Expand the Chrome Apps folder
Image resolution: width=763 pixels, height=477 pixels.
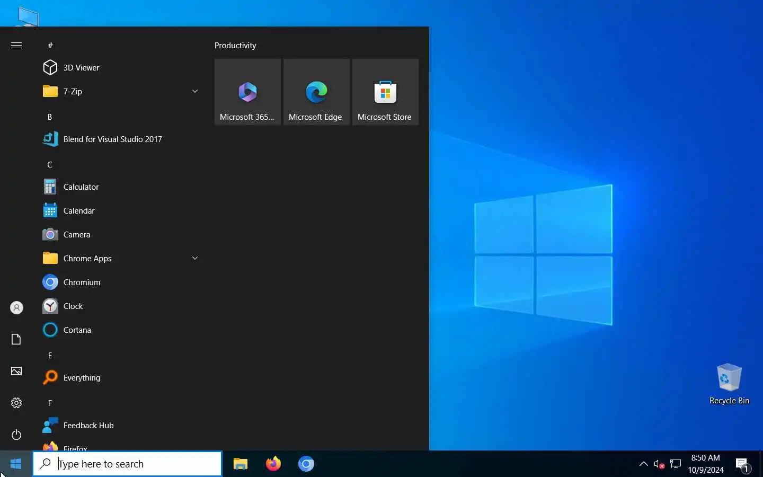pos(121,258)
